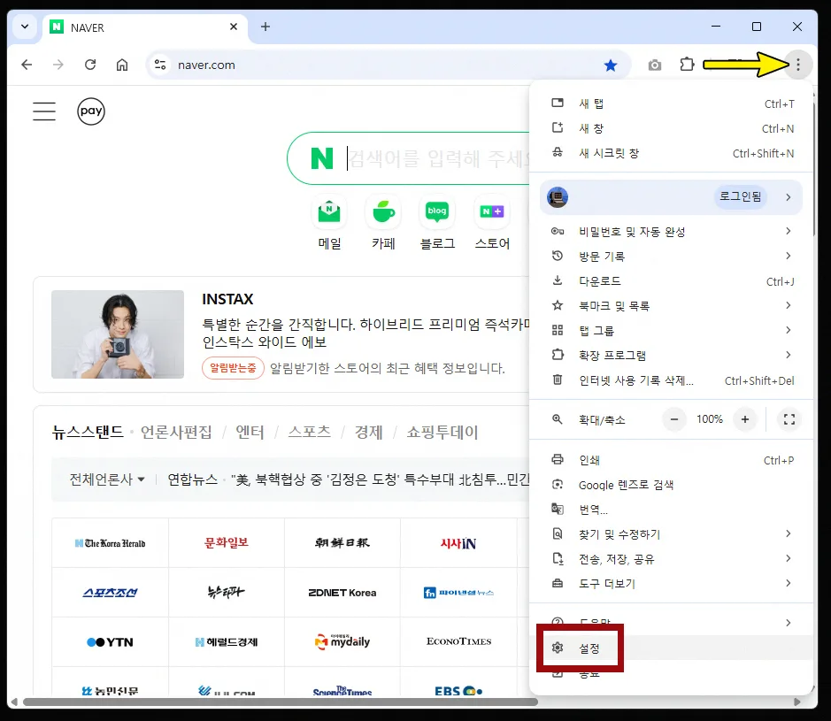Toggle fullscreen mode icon in zoom row
This screenshot has height=721, width=831.
pos(789,419)
